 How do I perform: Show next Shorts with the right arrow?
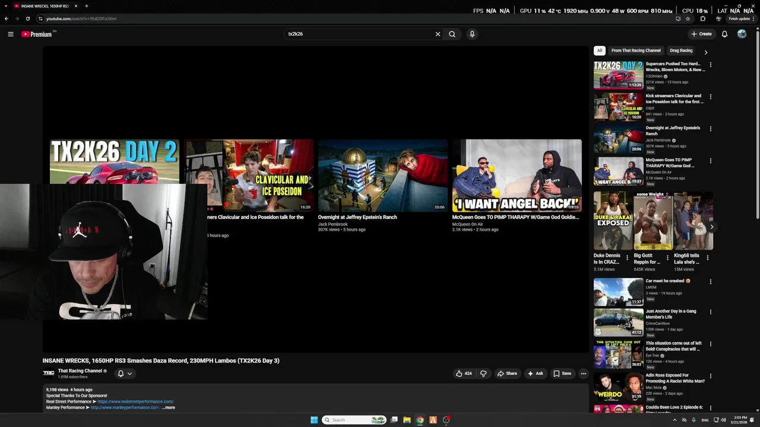tap(711, 227)
